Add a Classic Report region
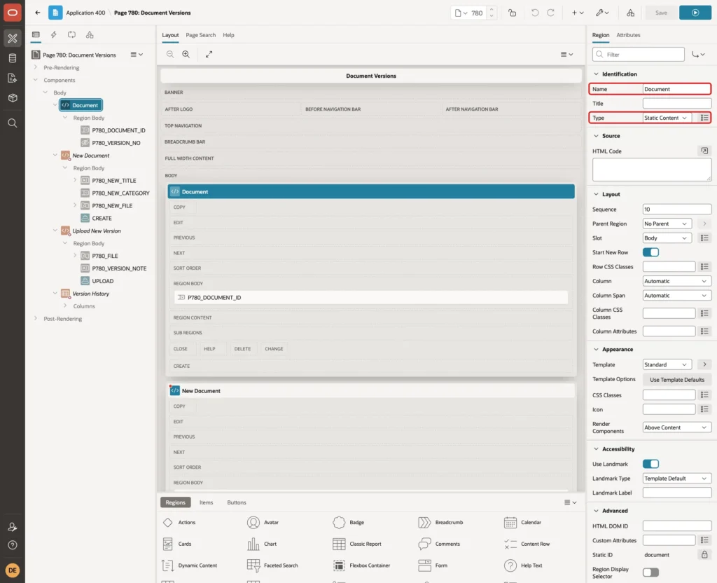Viewport: 717px width, 583px height. click(356, 544)
